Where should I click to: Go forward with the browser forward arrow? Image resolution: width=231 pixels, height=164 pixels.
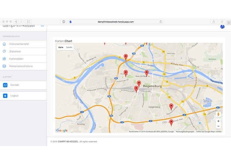click(x=21, y=22)
